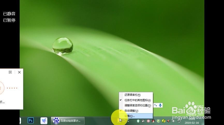The image size is (224, 125).
Task: Open Photoshop from the taskbar
Action: [31, 121]
